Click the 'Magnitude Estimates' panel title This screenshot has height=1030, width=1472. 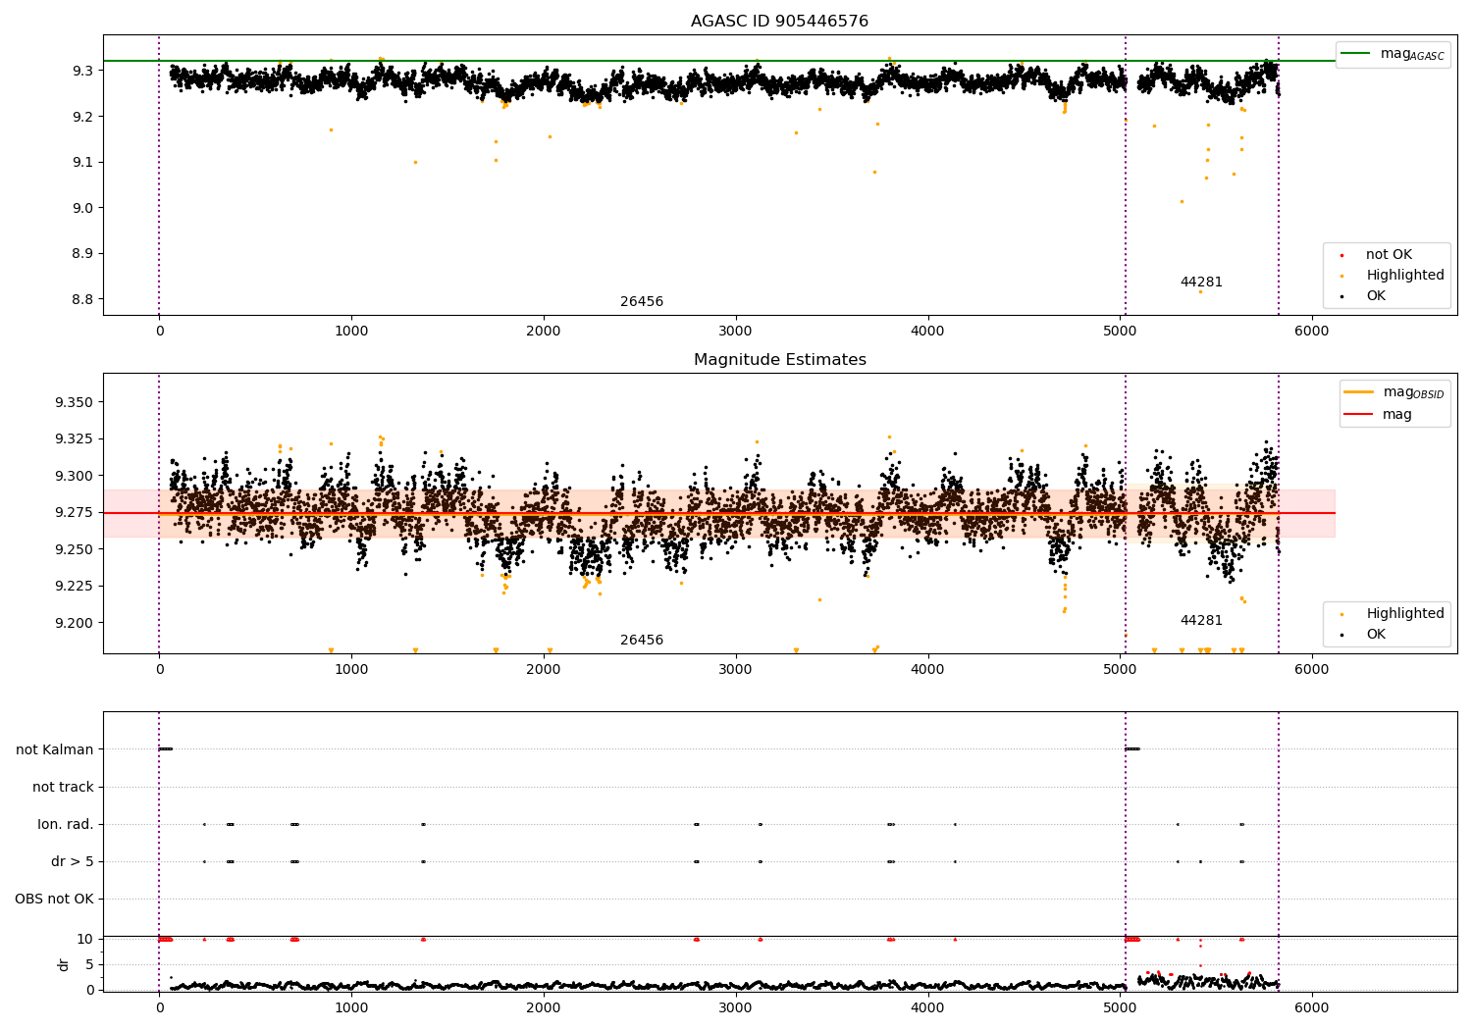779,360
